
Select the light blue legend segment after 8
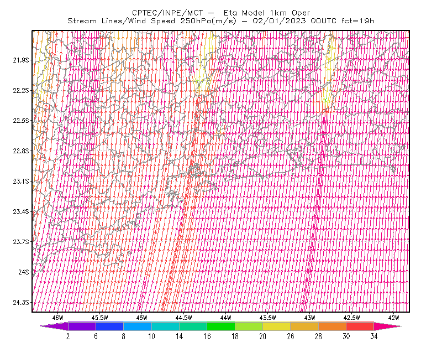138,326
